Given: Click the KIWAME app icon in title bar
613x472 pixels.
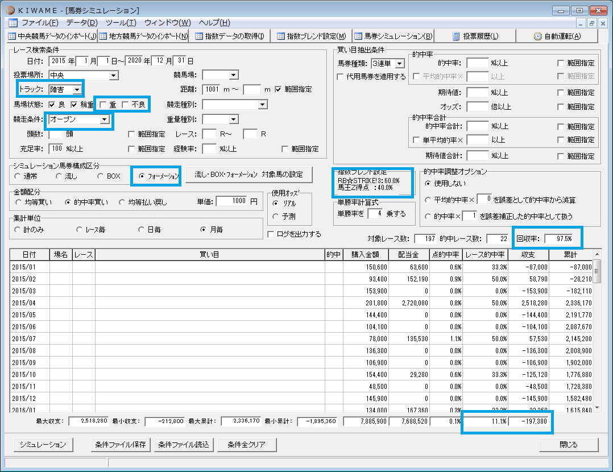Looking at the screenshot, I should (x=11, y=10).
